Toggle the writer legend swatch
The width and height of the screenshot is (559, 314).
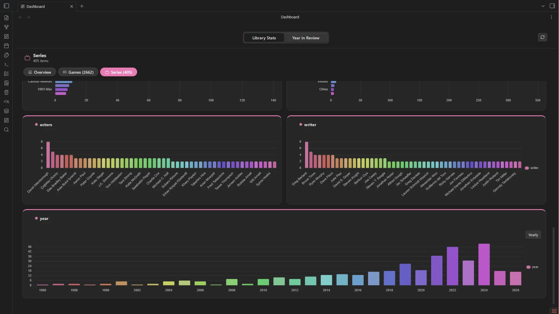point(527,168)
